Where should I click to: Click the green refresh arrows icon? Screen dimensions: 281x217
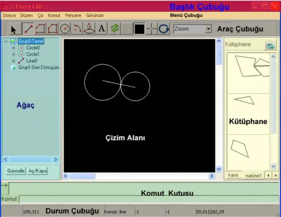pos(115,29)
